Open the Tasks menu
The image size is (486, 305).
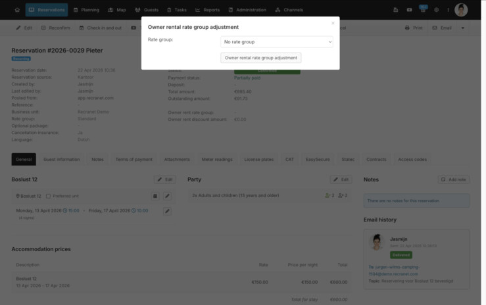tap(177, 10)
